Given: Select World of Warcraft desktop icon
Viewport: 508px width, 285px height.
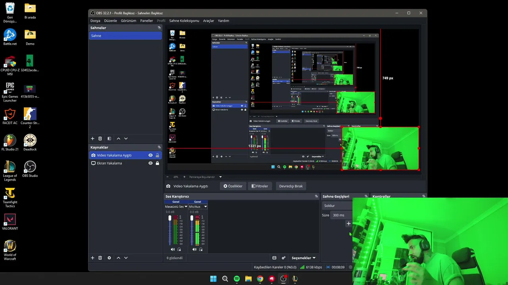Looking at the screenshot, I should coord(10,250).
